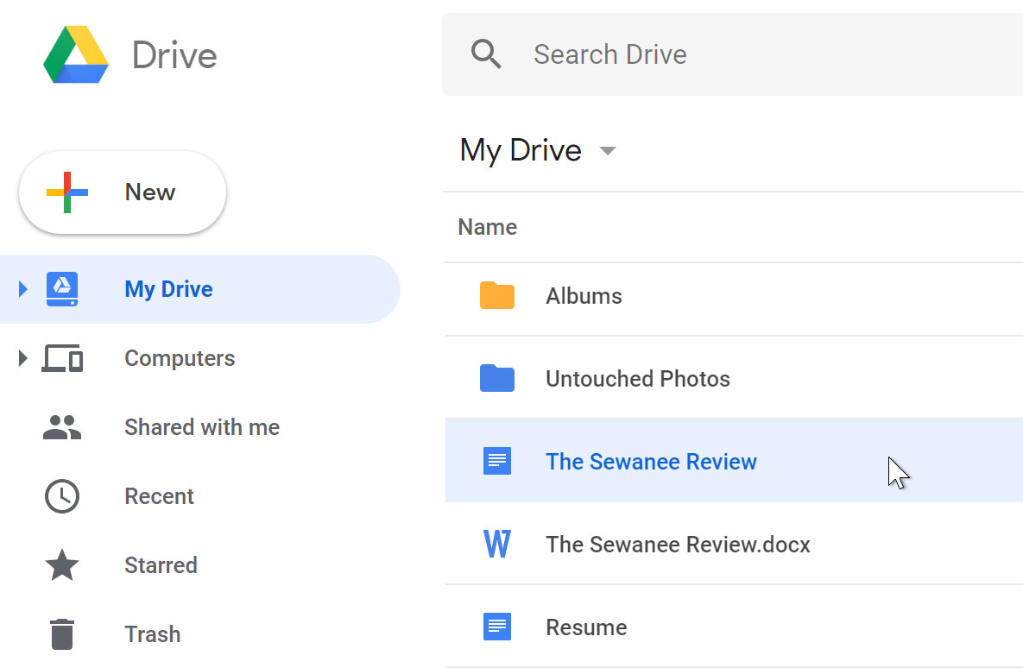The height and width of the screenshot is (668, 1023).
Task: Go to Computers in the sidebar
Action: coord(179,358)
